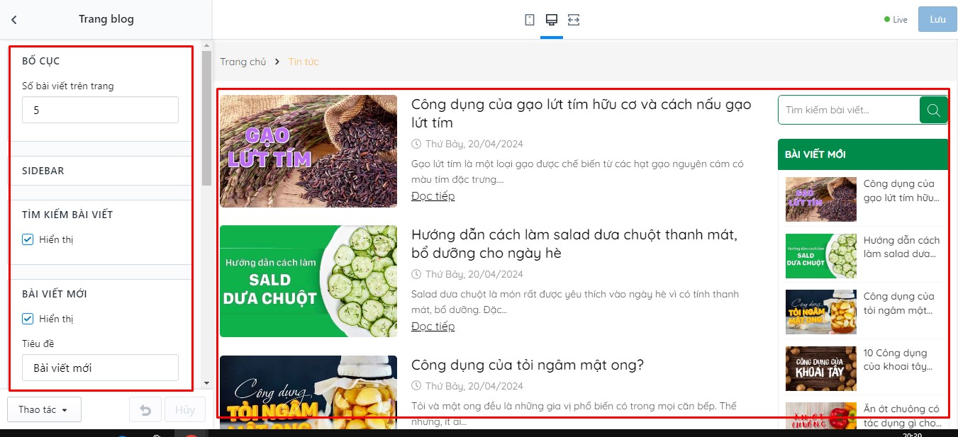Open article title Công dụng của gạo lứt tím hữu cơ

(581, 113)
